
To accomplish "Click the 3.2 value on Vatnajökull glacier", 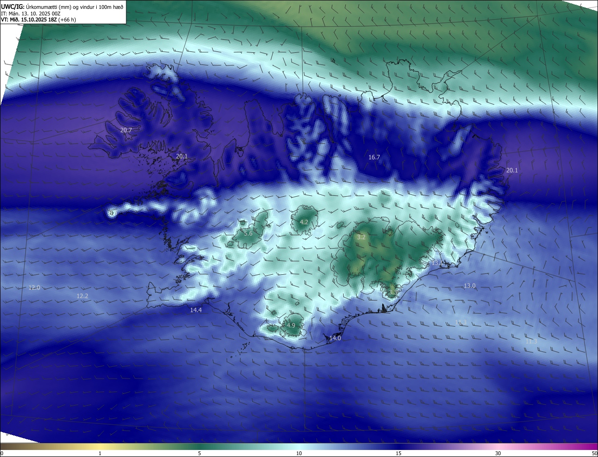I will click(x=361, y=237).
